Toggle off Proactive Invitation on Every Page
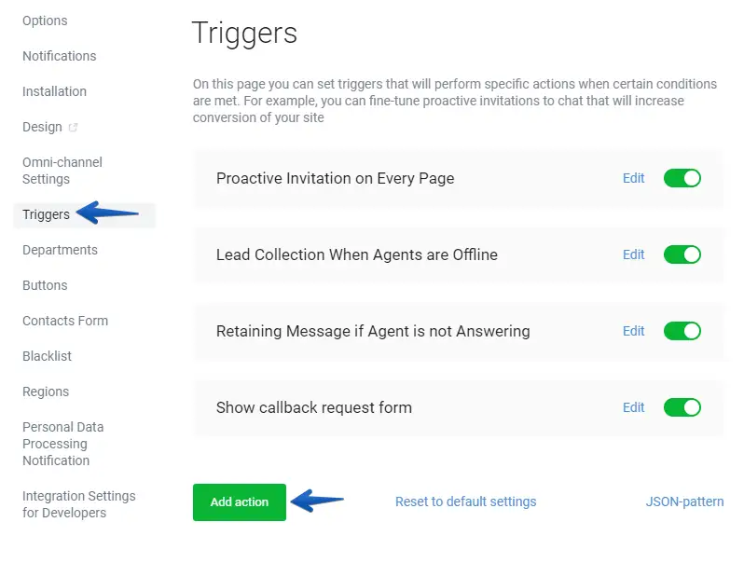The image size is (744, 577). pos(682,178)
